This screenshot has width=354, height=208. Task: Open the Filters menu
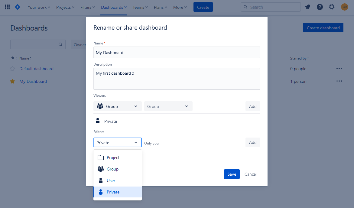click(88, 7)
